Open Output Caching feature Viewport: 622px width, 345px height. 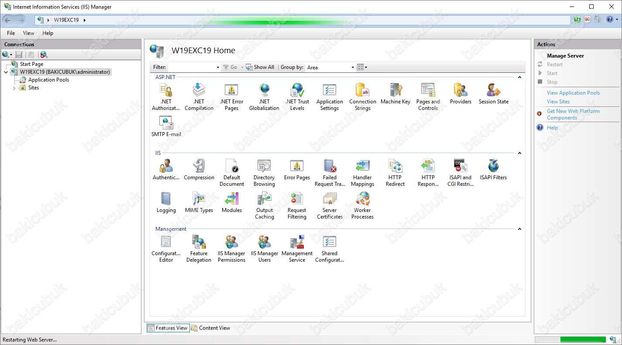click(265, 205)
